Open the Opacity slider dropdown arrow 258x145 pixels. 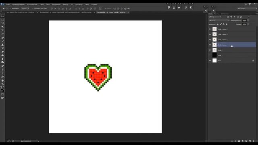tap(248, 21)
